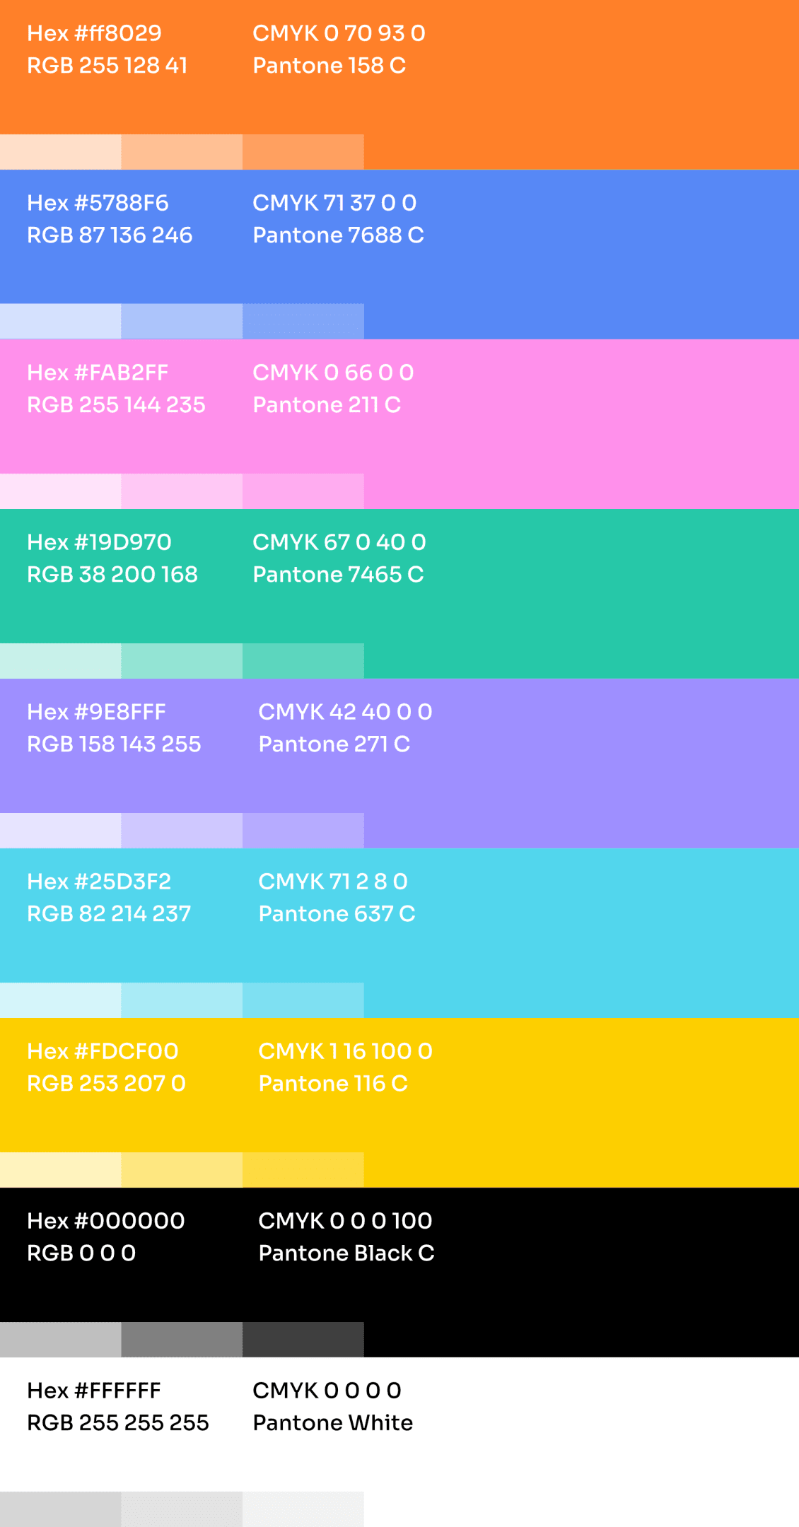Click the lightest blue tint swatch
Screen dimensions: 799x1527
60,322
